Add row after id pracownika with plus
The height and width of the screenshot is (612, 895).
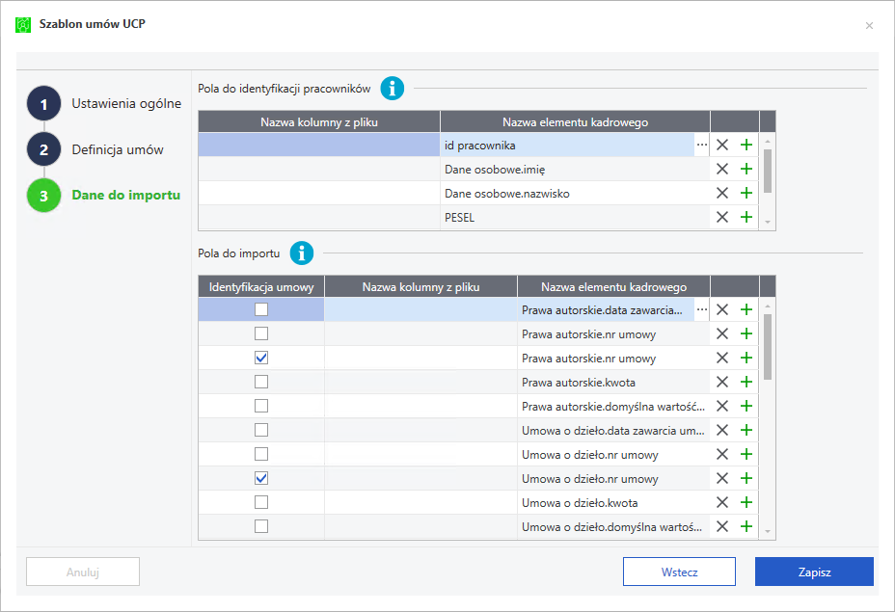pos(746,145)
